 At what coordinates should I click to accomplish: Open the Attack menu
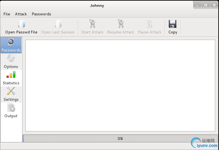coord(21,14)
